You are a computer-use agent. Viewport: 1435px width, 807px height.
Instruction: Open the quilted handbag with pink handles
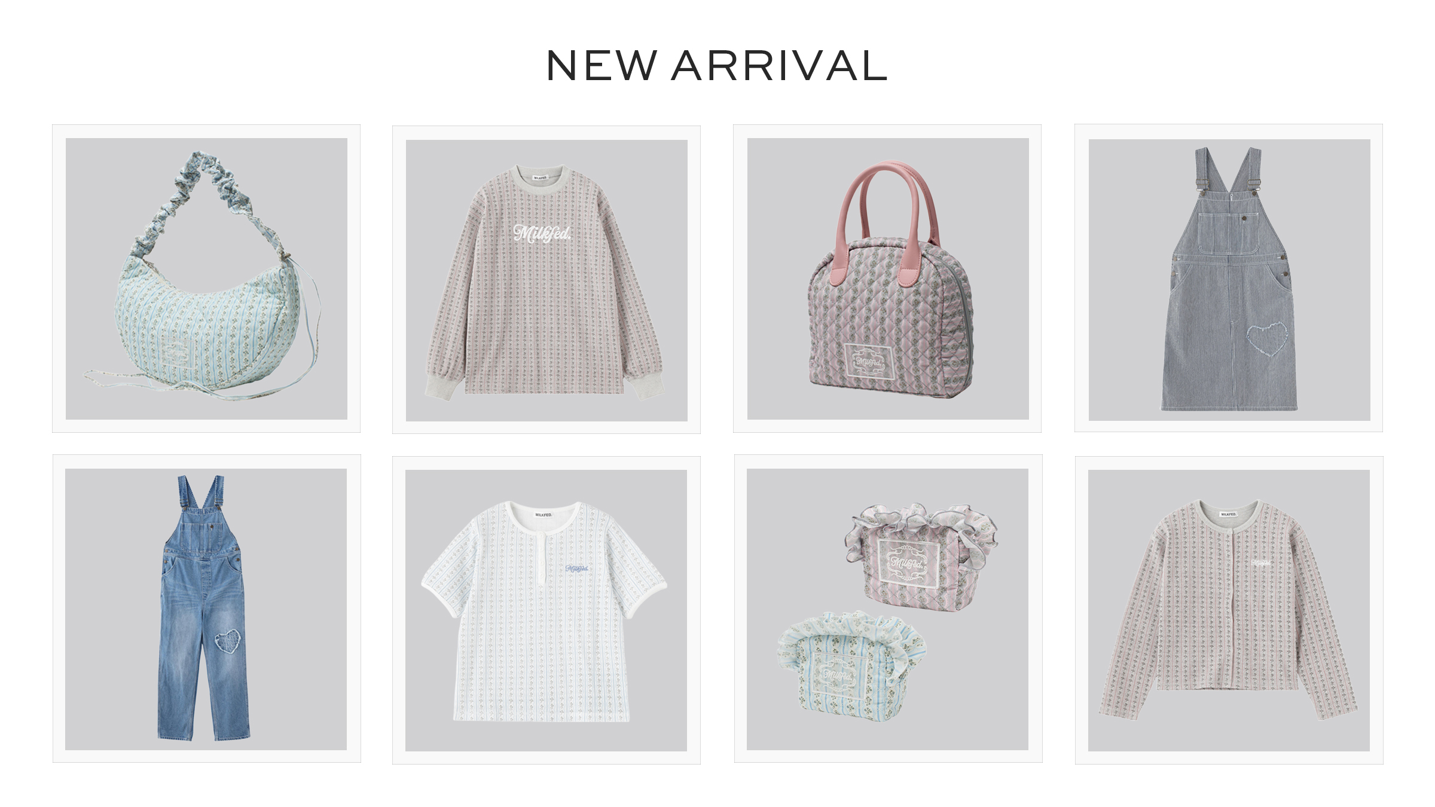tap(887, 279)
